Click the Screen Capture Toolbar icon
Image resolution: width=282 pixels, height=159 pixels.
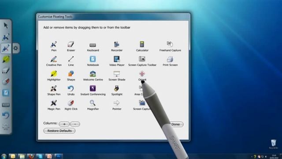(142, 59)
